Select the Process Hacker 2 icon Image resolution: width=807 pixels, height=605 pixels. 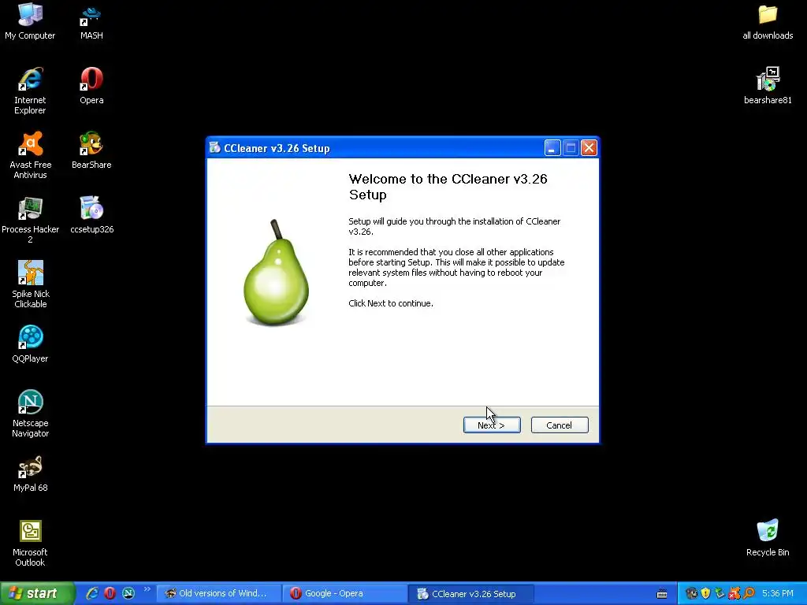(31, 221)
